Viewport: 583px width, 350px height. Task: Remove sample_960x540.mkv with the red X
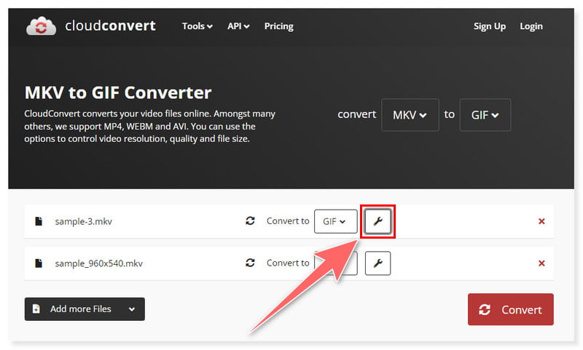click(x=541, y=263)
